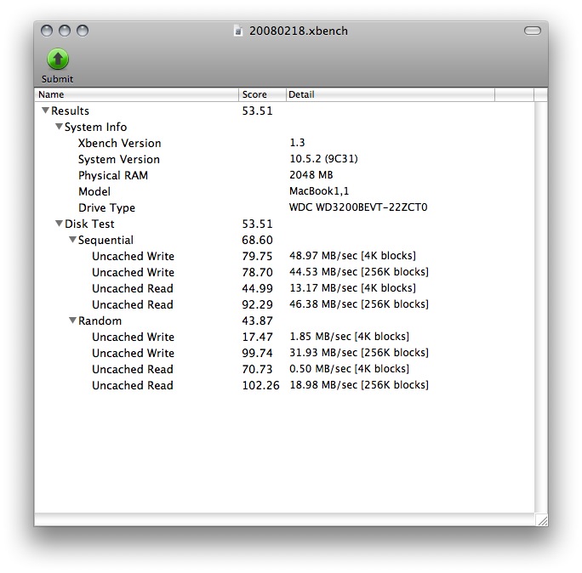Click the 44.53 MB/sec [256K blocks] detail
Screen dimensions: 582x573
click(x=359, y=272)
